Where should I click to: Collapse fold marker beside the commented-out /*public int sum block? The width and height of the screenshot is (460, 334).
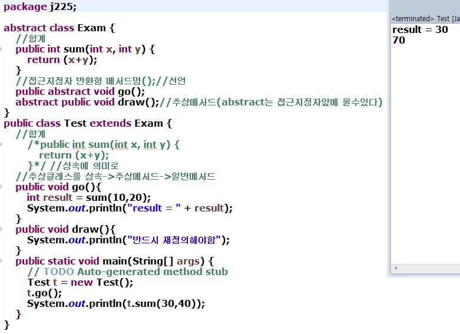point(1,144)
